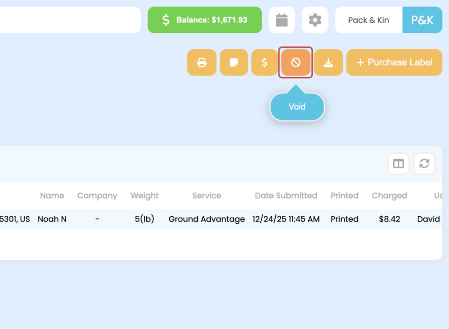This screenshot has width=449, height=329.
Task: Click the Void tooltip bubble
Action: pos(297,107)
